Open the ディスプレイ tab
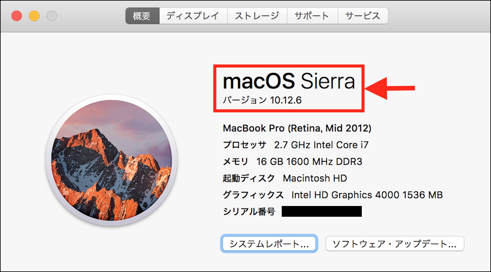The image size is (491, 272). tap(193, 16)
